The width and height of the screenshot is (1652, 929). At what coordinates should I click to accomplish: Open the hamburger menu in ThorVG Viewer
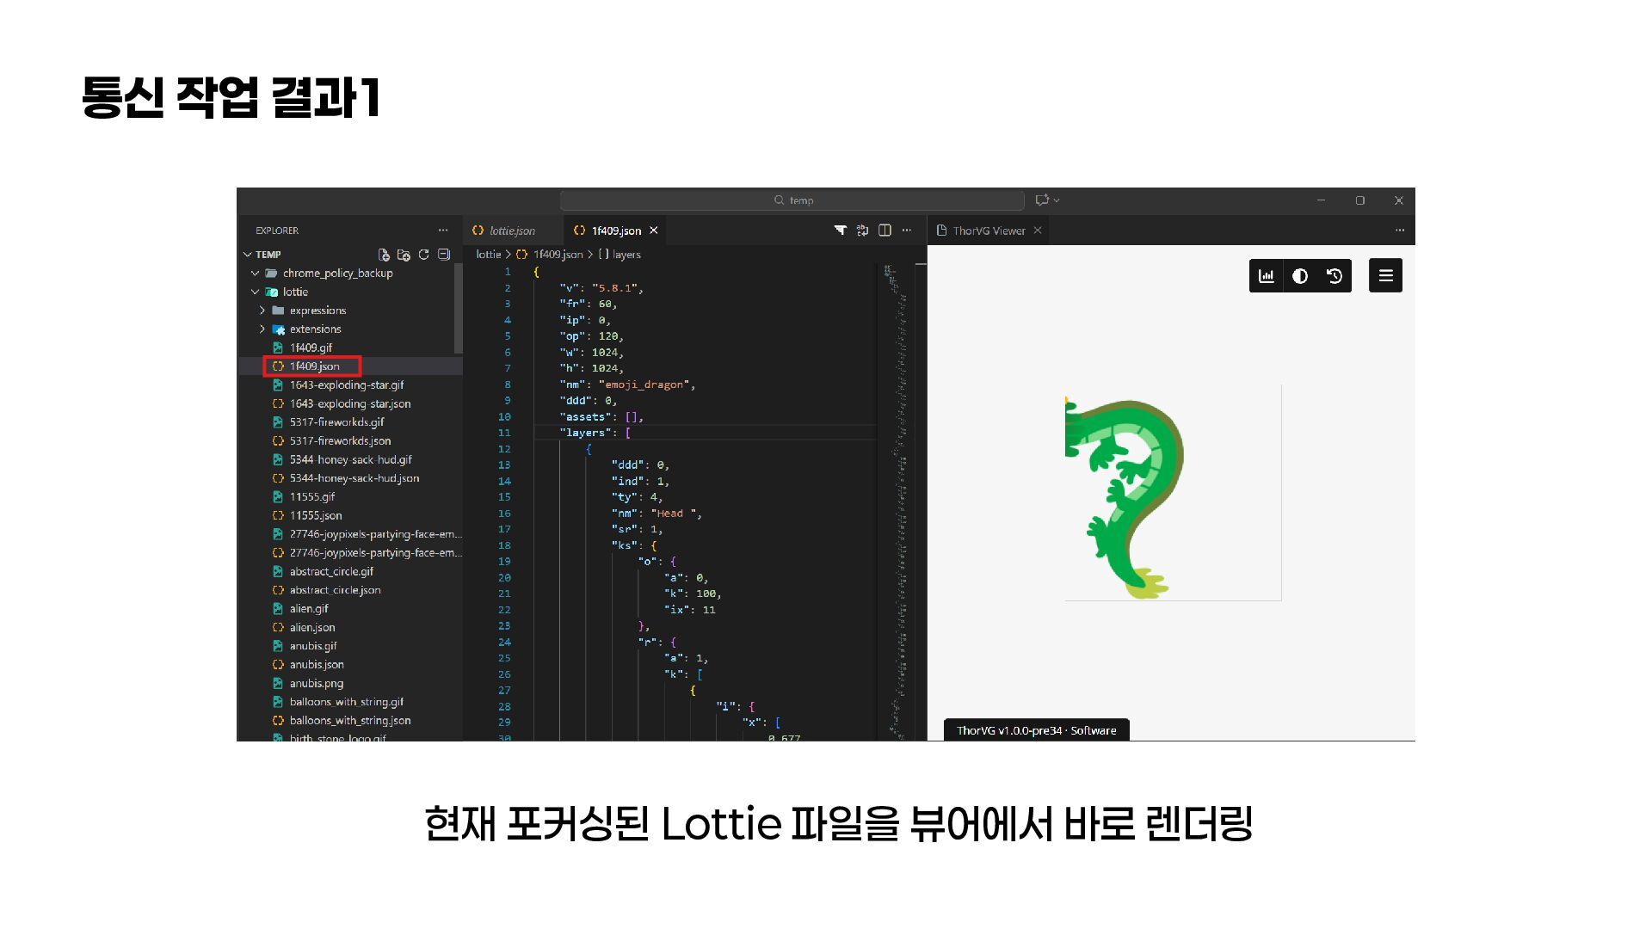[x=1385, y=276]
